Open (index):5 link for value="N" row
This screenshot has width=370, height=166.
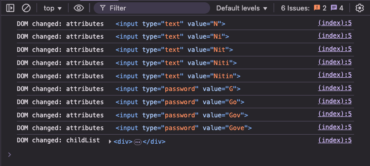[x=335, y=23]
